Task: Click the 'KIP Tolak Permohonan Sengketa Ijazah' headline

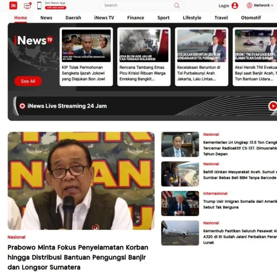Action: tap(83, 73)
